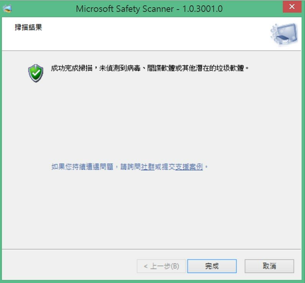Viewport: 305px width, 283px height.
Task: Click the 請詢問 text before community link
Action: (x=130, y=167)
